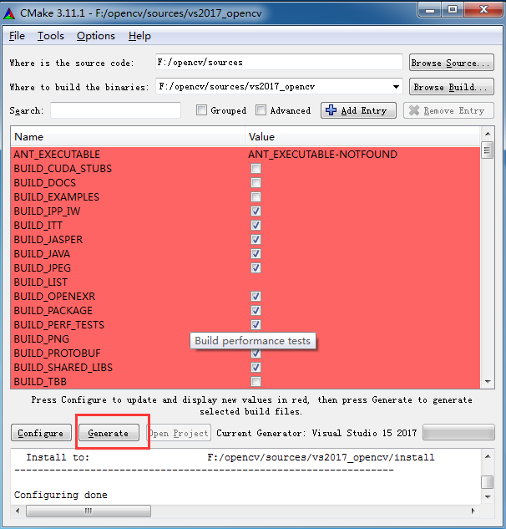Click the blue plus Add Entry button

coord(358,110)
